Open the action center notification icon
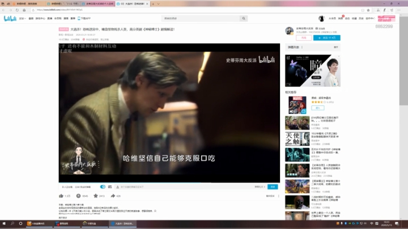 coord(397,223)
